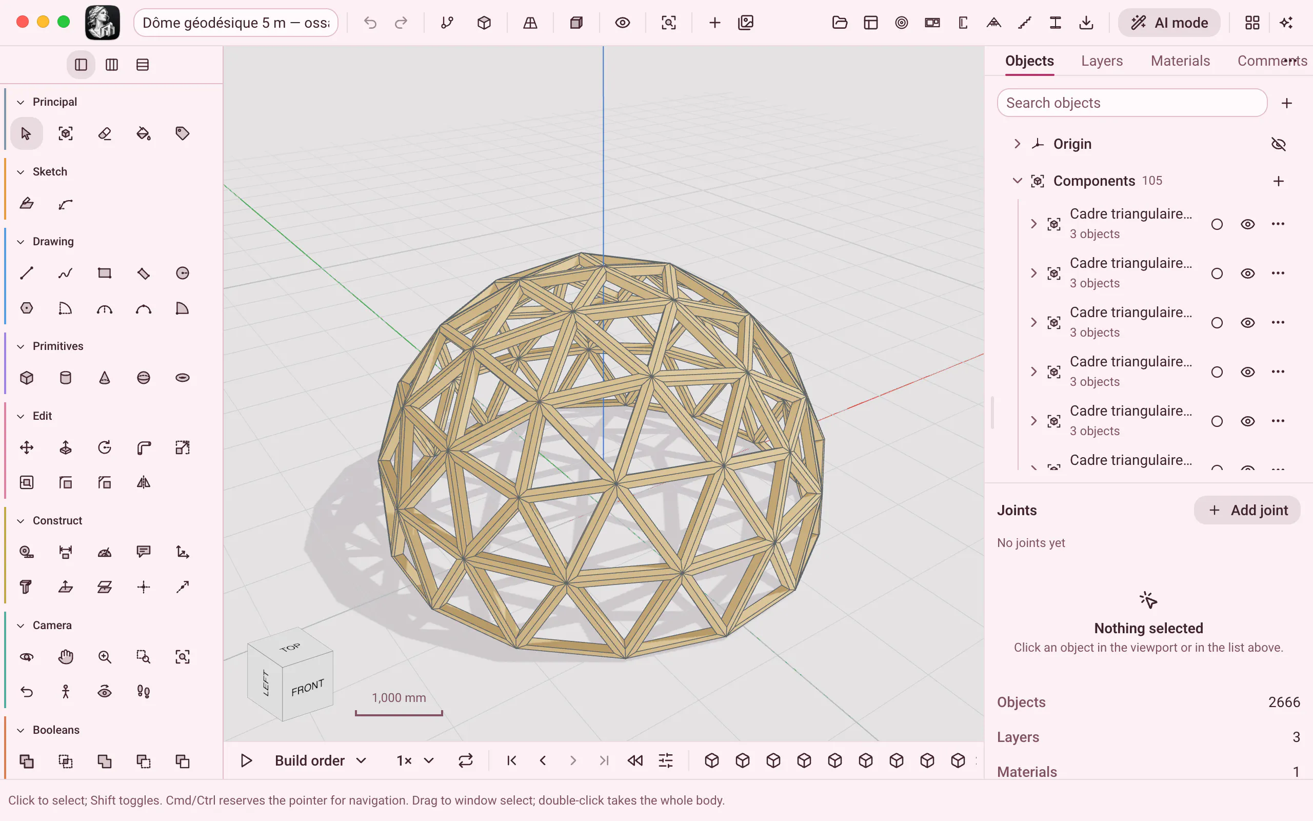Pick the Eraser tool in Principal
This screenshot has height=821, width=1313.
(104, 133)
